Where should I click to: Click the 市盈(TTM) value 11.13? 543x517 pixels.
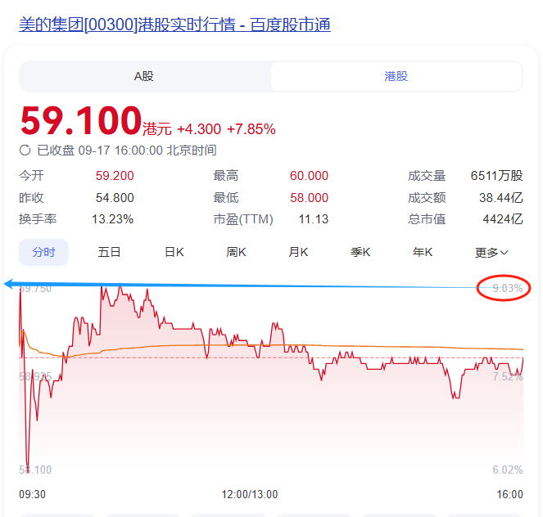(314, 219)
